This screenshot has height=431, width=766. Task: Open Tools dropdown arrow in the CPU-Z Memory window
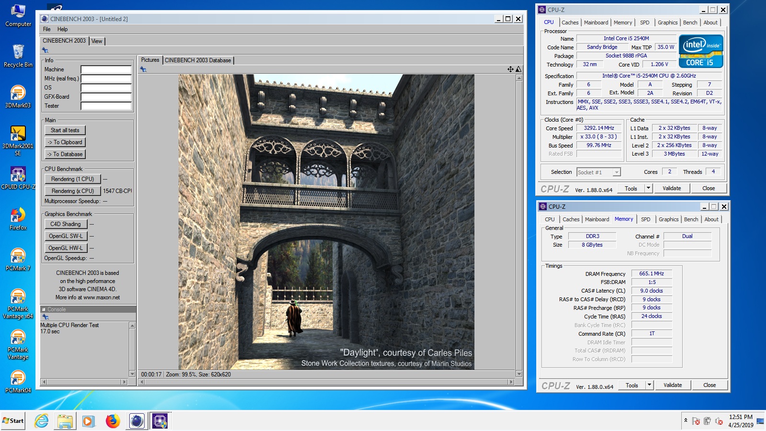(x=649, y=385)
